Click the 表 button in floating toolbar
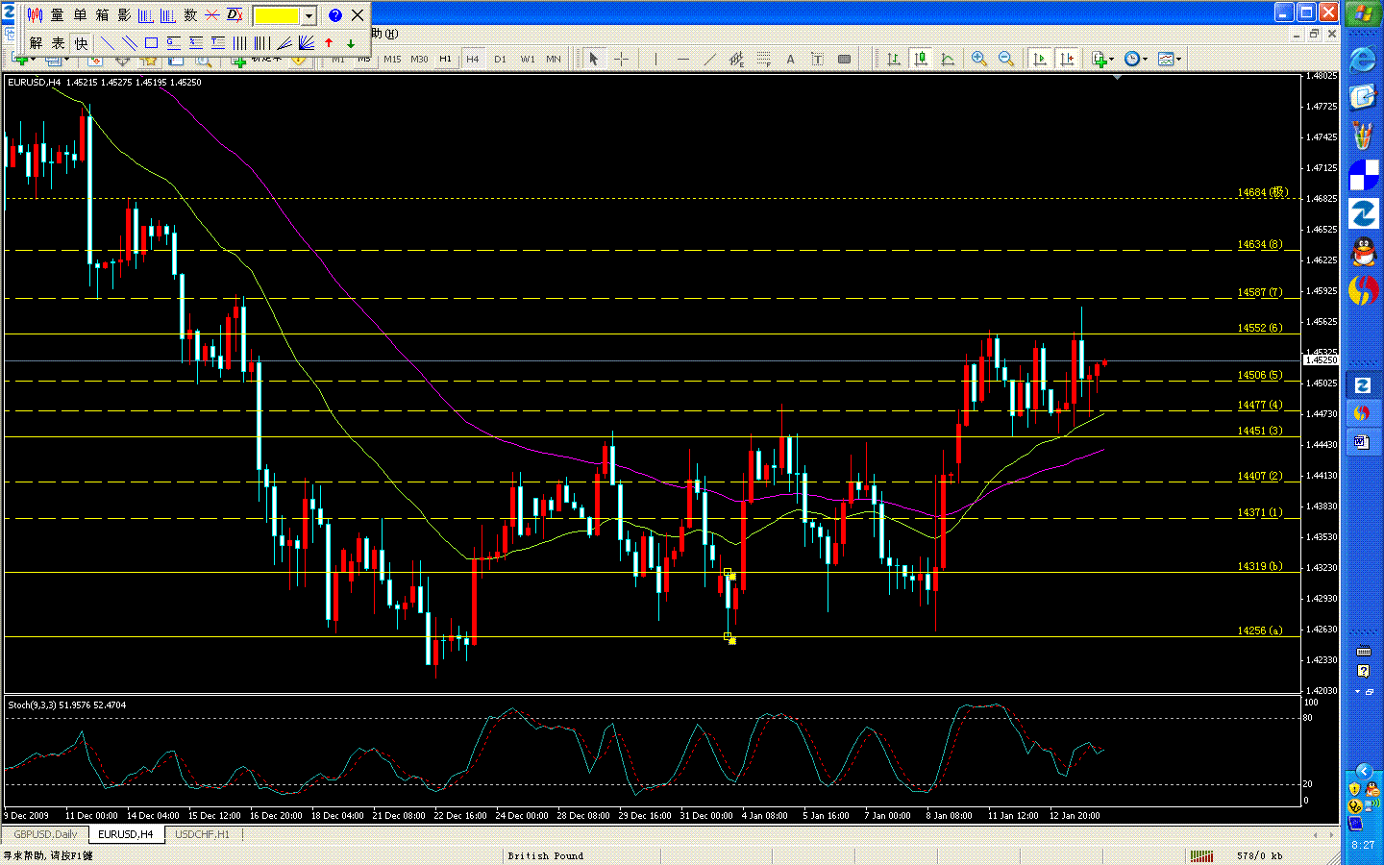Viewport: 1384px width, 865px height. (58, 43)
